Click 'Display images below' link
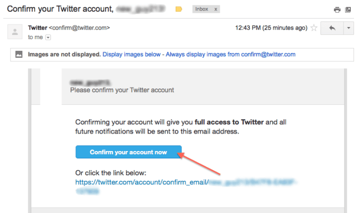362x213 pixels. coord(131,55)
